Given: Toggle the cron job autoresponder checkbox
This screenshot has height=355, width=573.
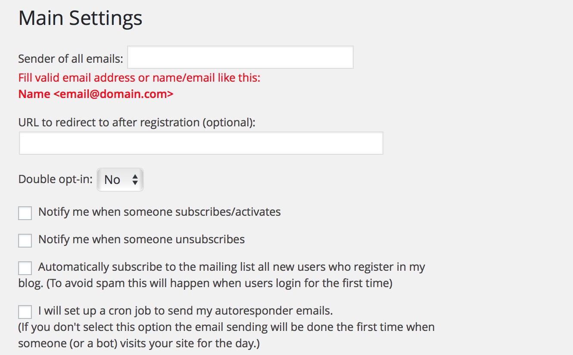Looking at the screenshot, I should [x=25, y=312].
